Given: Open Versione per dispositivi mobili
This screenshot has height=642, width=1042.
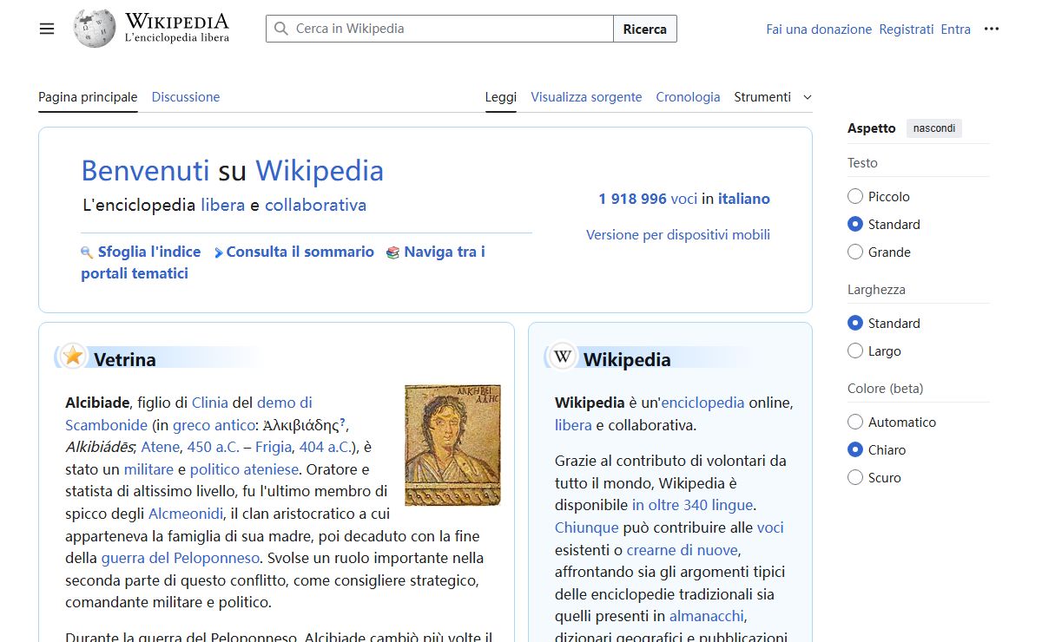Looking at the screenshot, I should [678, 235].
